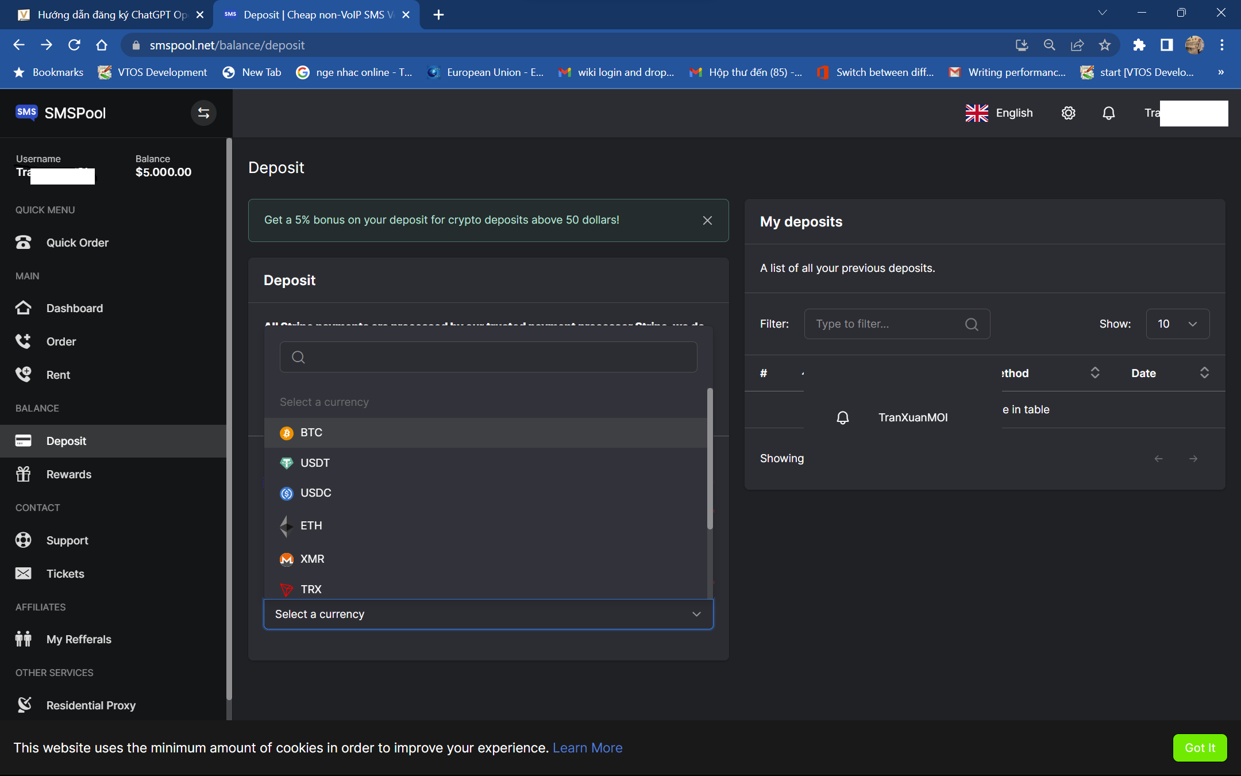Screen dimensions: 1241x776
Task: Expand the Show 10 entries dropdown
Action: 1177,324
